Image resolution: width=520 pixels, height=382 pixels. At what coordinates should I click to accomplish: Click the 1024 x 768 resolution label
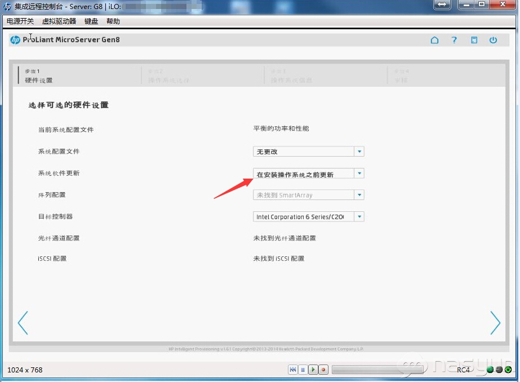[x=25, y=370]
